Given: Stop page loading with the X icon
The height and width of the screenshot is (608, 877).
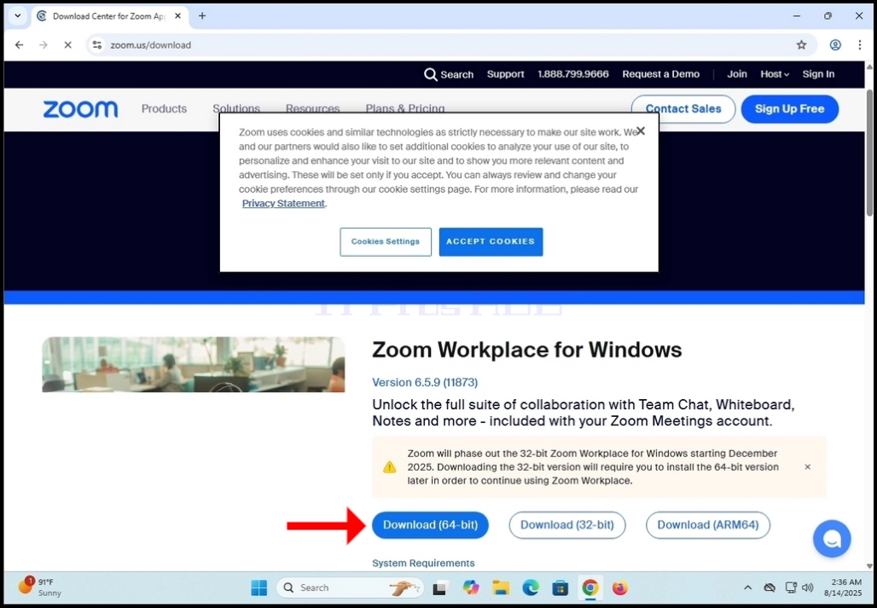Looking at the screenshot, I should tap(67, 44).
